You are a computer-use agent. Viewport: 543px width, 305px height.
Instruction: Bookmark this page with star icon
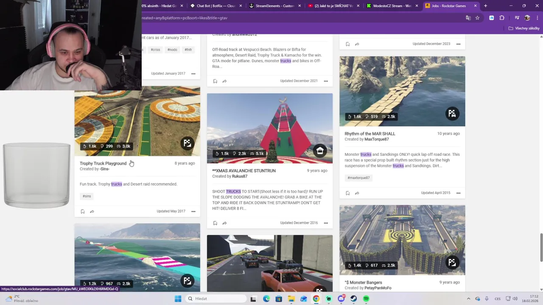coord(477,18)
